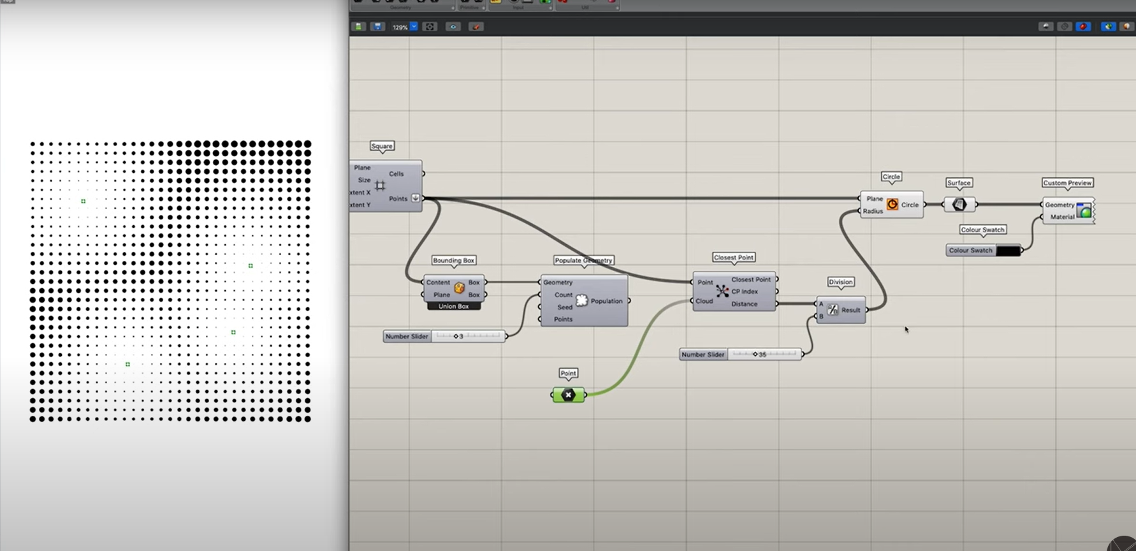Screen dimensions: 1136x551
Task: Toggle shaded preview mode with the red icon
Action: pos(1083,27)
